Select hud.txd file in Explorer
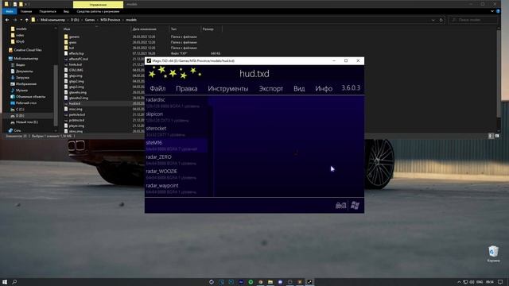 75,104
